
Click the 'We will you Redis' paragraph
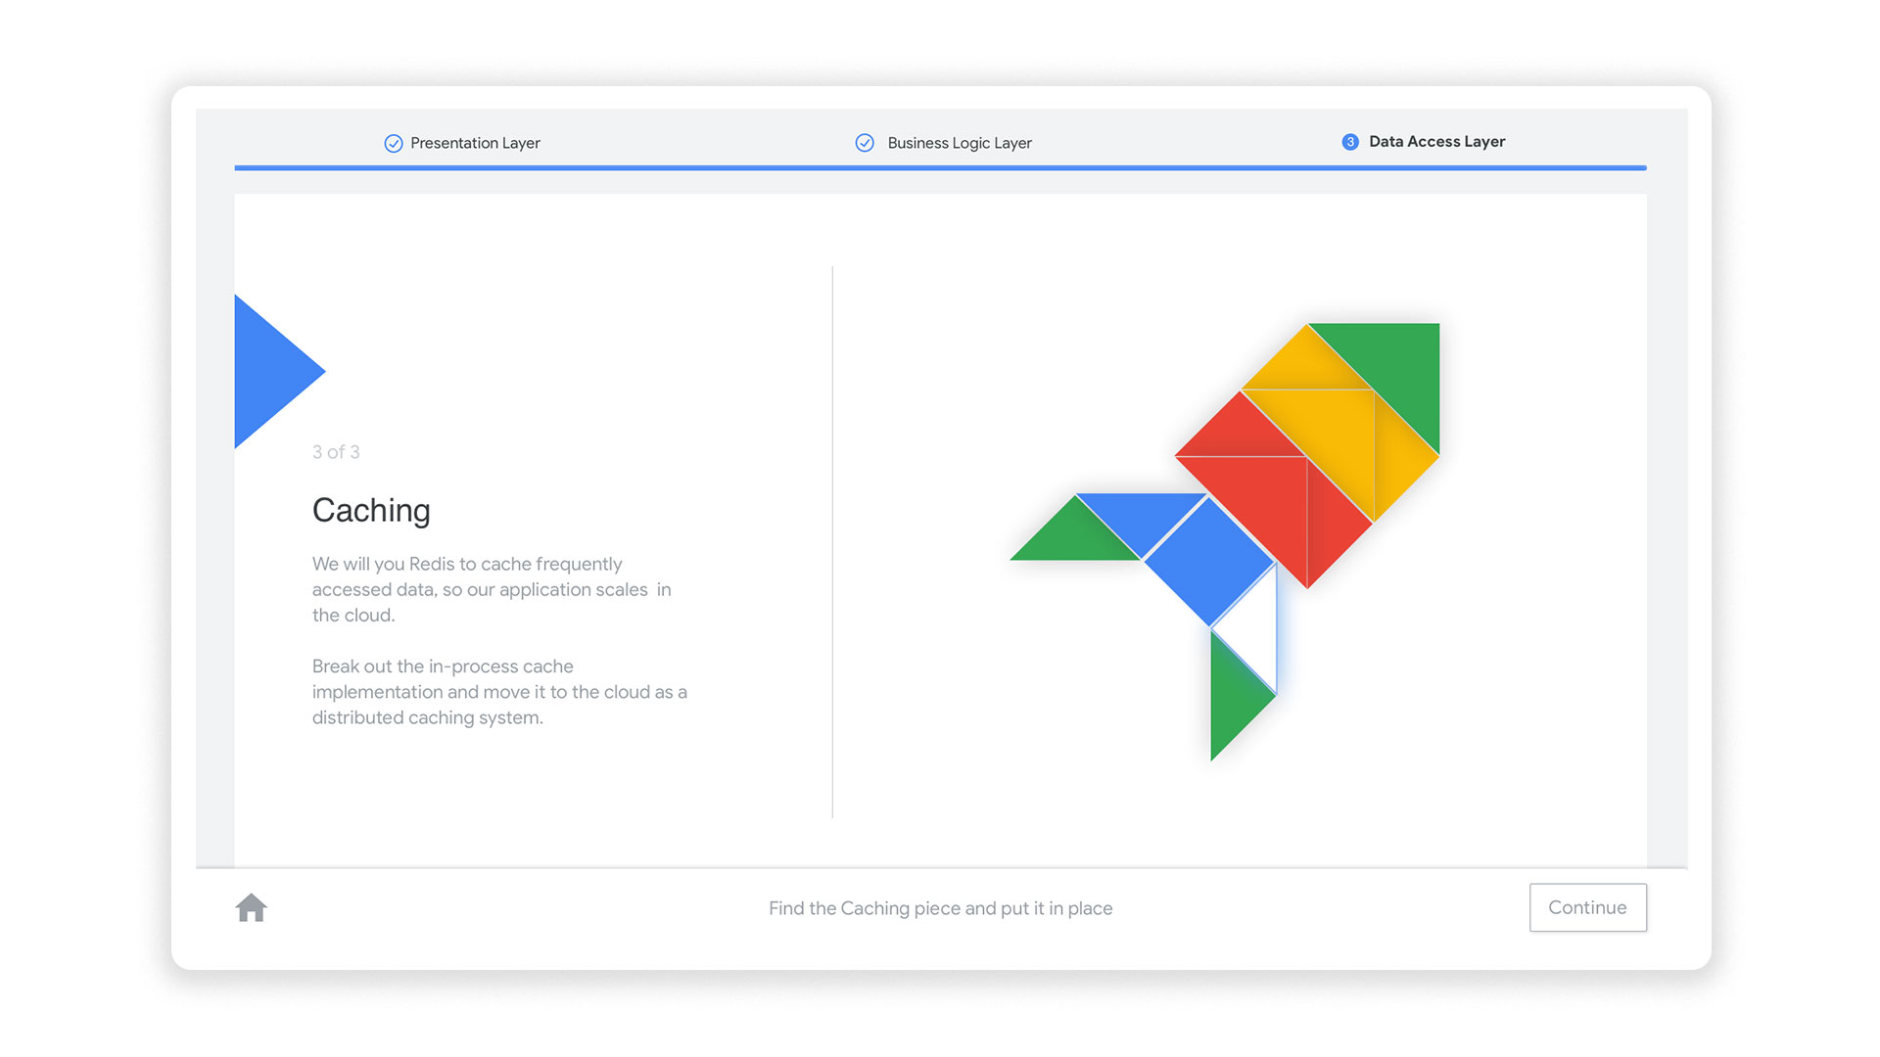pos(492,589)
